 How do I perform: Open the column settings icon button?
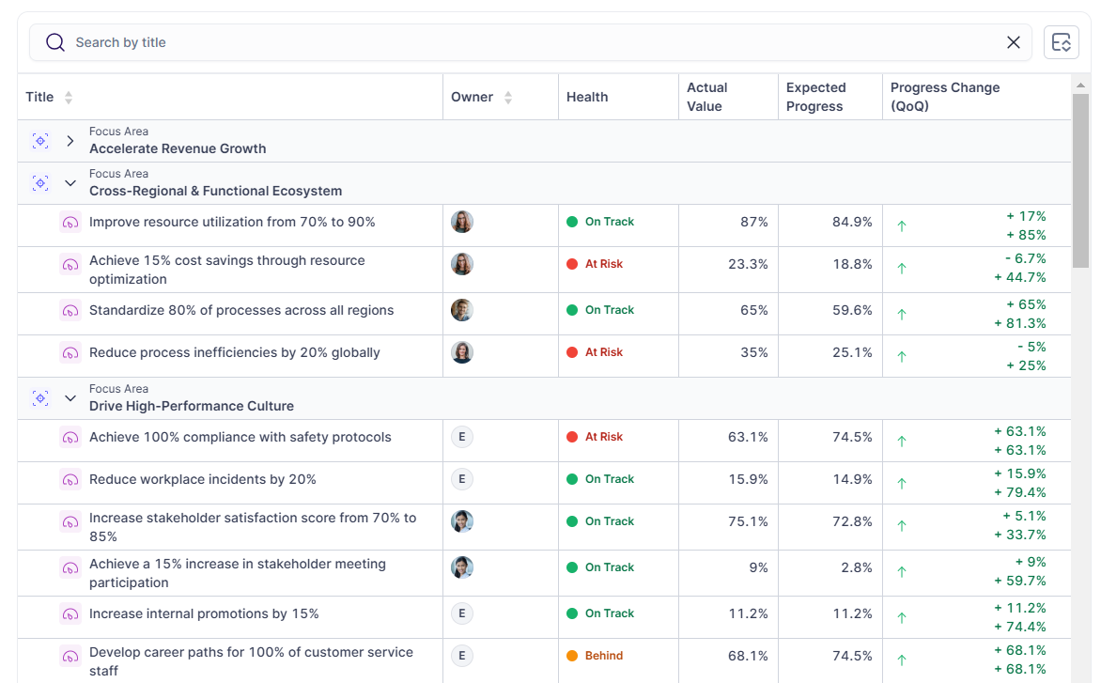(x=1061, y=42)
